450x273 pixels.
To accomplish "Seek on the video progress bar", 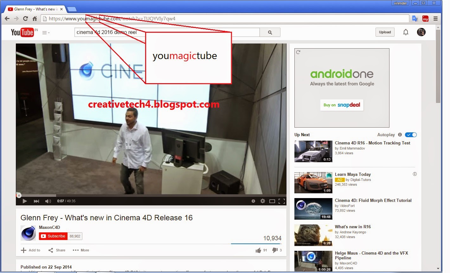I will click(151, 196).
